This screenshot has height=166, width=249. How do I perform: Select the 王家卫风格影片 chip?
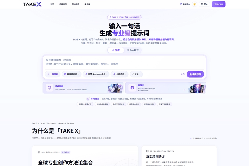tap(164, 104)
